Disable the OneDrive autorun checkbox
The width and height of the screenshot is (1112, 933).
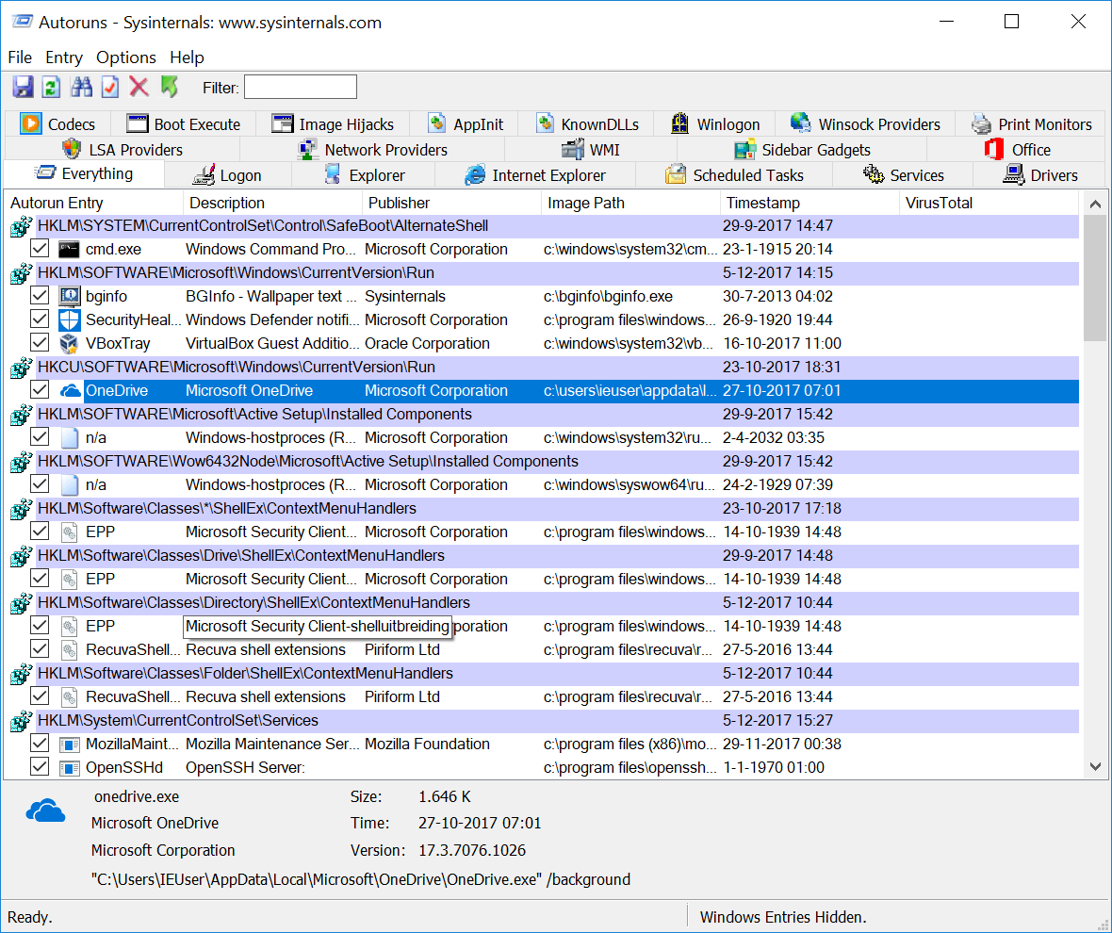(40, 390)
